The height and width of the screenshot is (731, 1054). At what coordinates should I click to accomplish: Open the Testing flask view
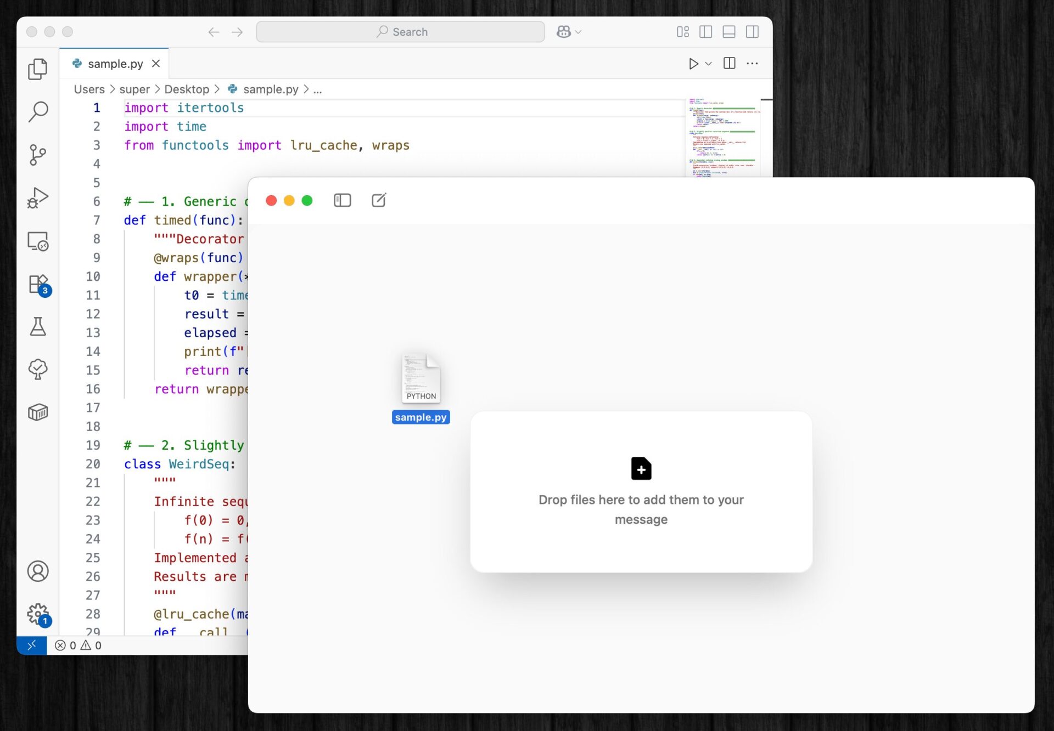[37, 326]
